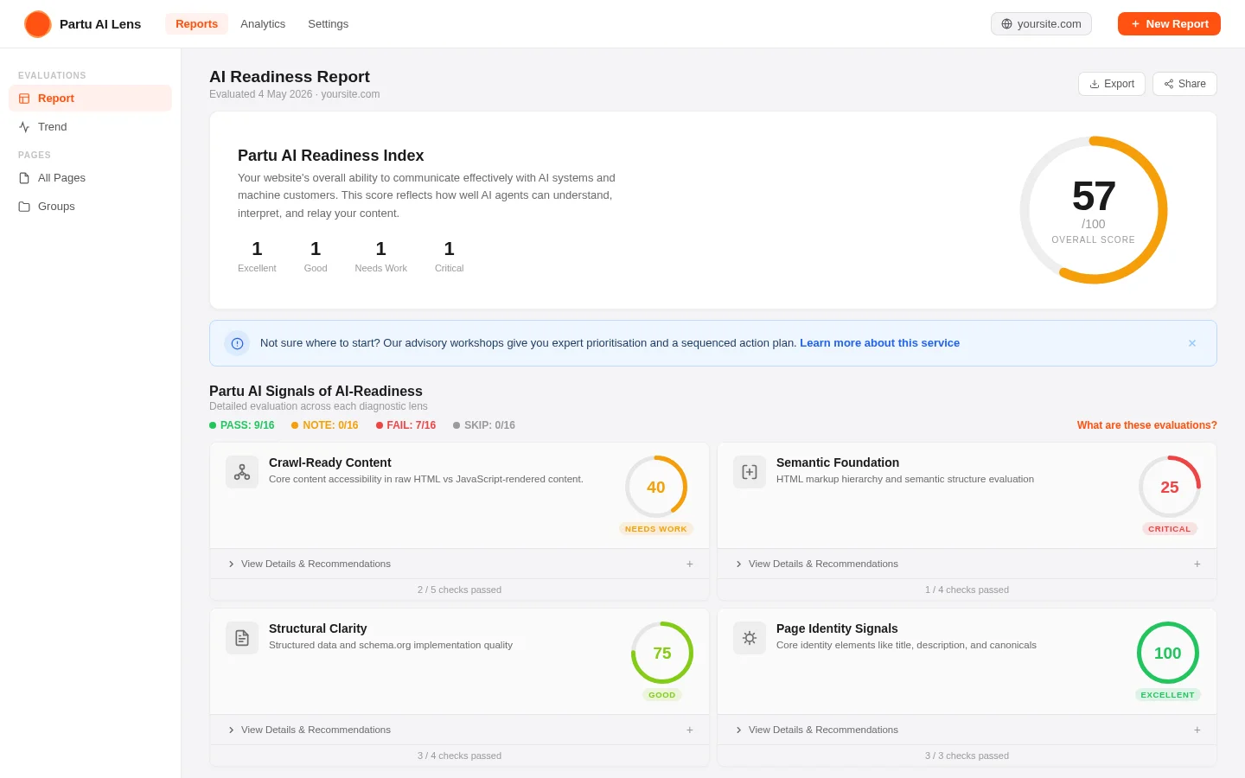
Task: Filter by FAIL: 7/16 status
Action: coord(406,425)
